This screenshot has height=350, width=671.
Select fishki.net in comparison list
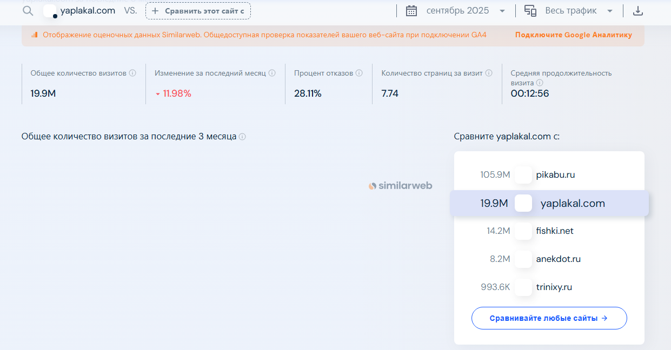555,231
